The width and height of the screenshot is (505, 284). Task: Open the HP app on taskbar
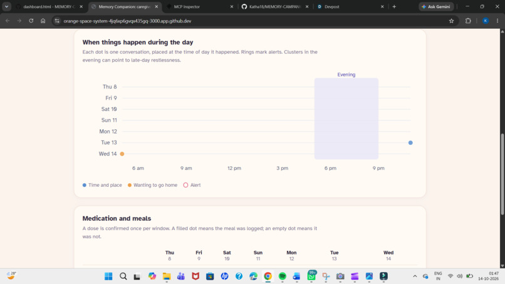(224, 276)
